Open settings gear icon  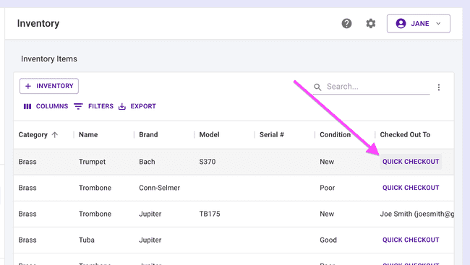[371, 23]
